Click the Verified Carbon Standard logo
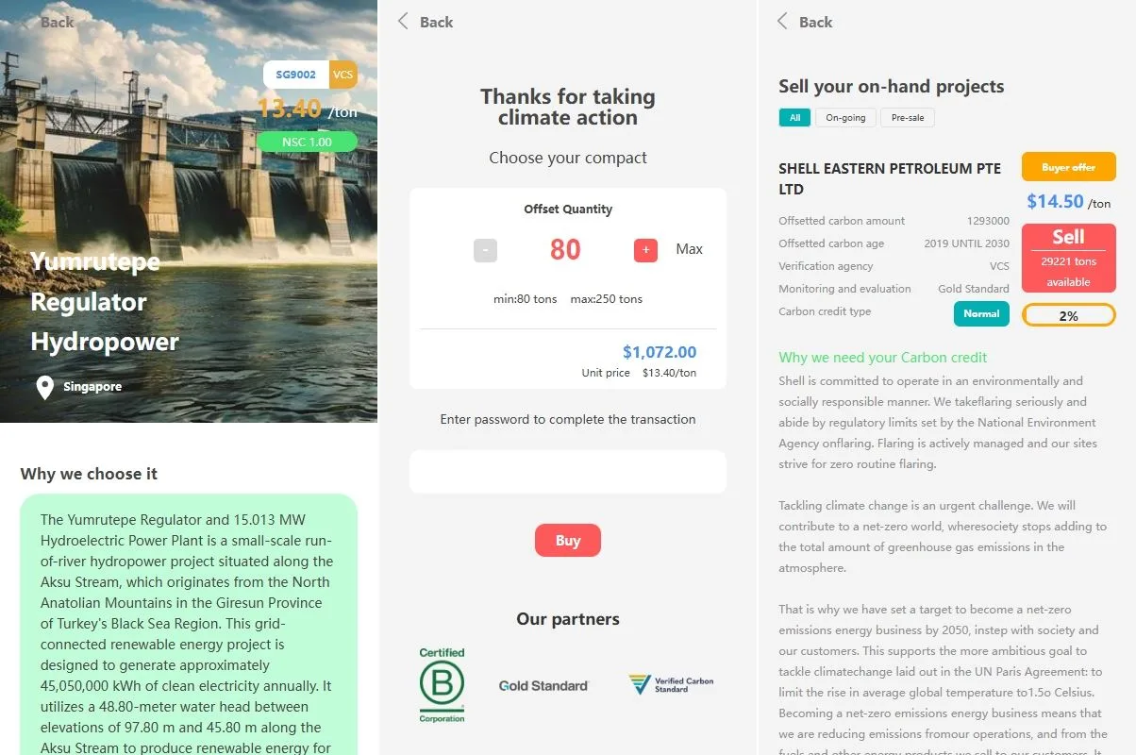1136x755 pixels. click(x=672, y=685)
